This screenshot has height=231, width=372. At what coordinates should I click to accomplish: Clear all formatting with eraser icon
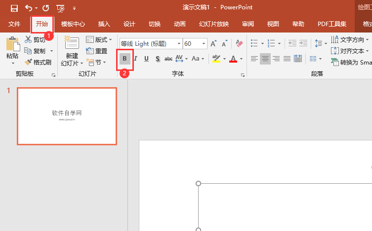(240, 43)
